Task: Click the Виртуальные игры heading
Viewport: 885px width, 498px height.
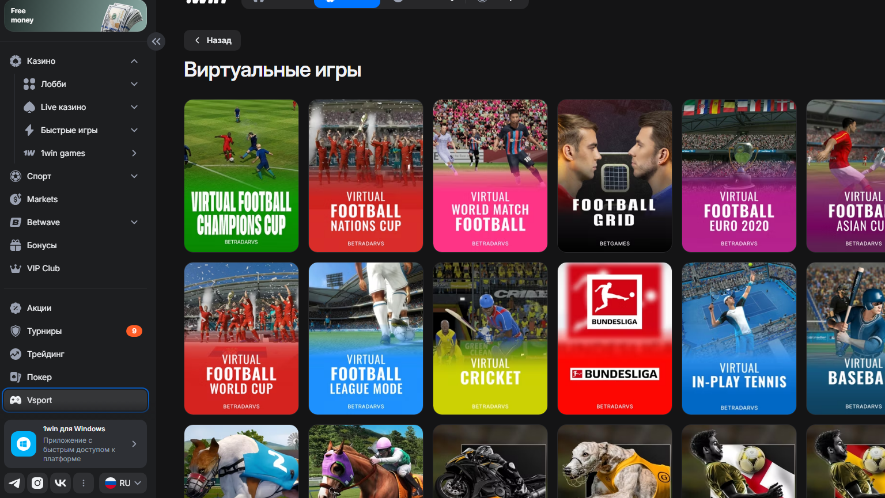Action: pos(273,70)
